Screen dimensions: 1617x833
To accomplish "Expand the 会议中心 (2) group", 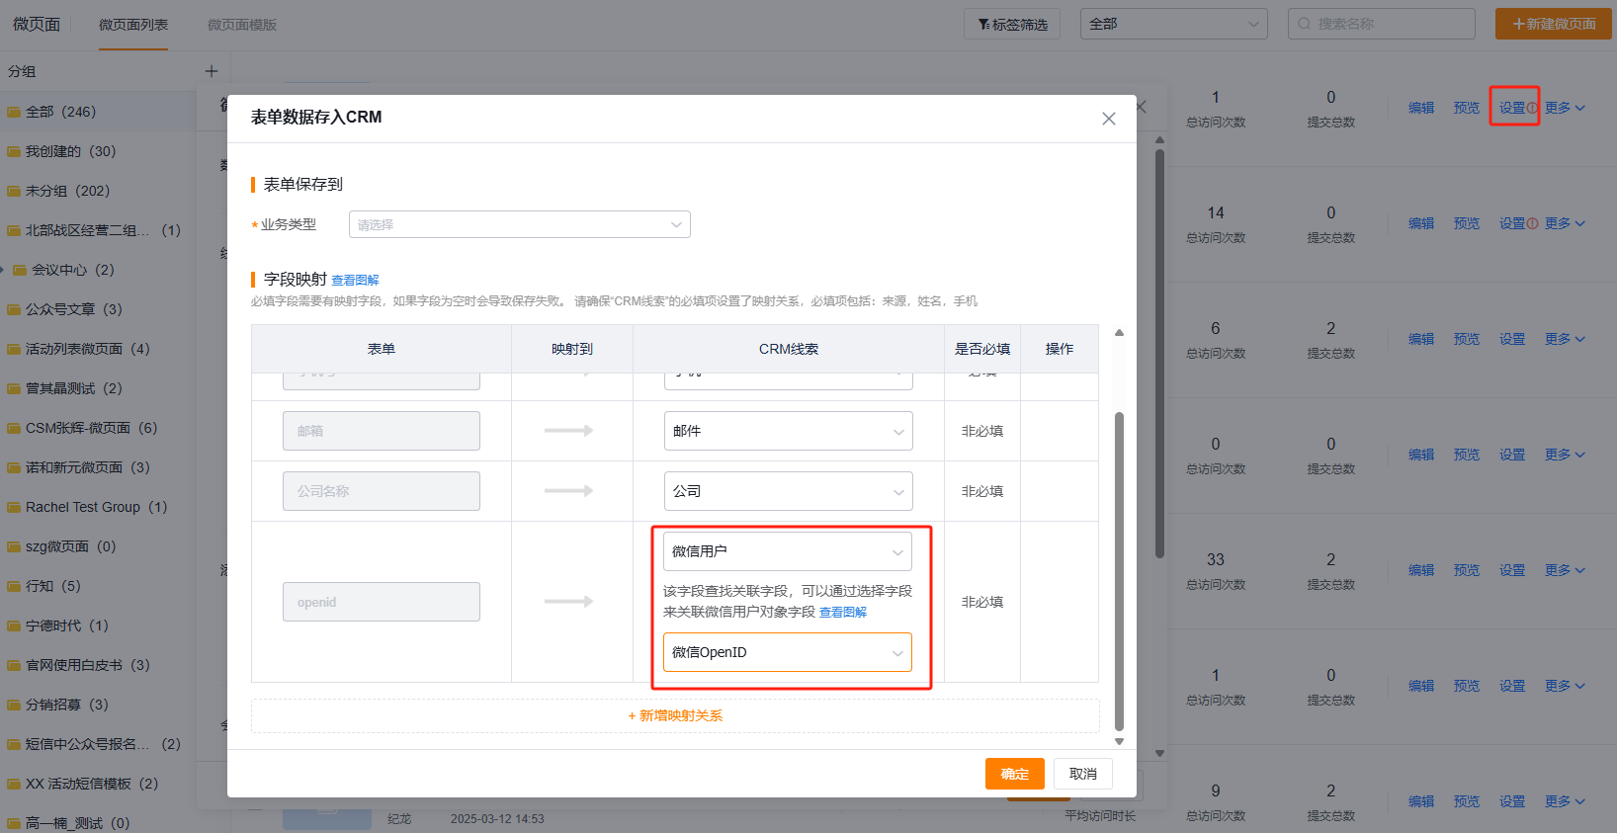I will point(3,270).
